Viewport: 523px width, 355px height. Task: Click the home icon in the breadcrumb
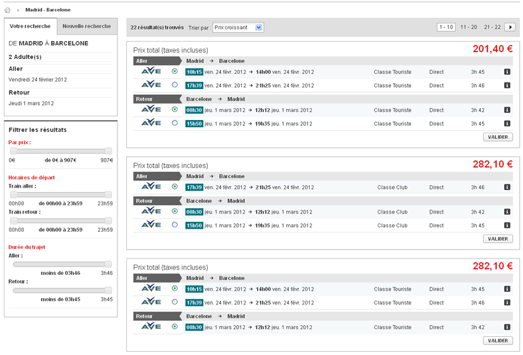pyautogui.click(x=8, y=10)
